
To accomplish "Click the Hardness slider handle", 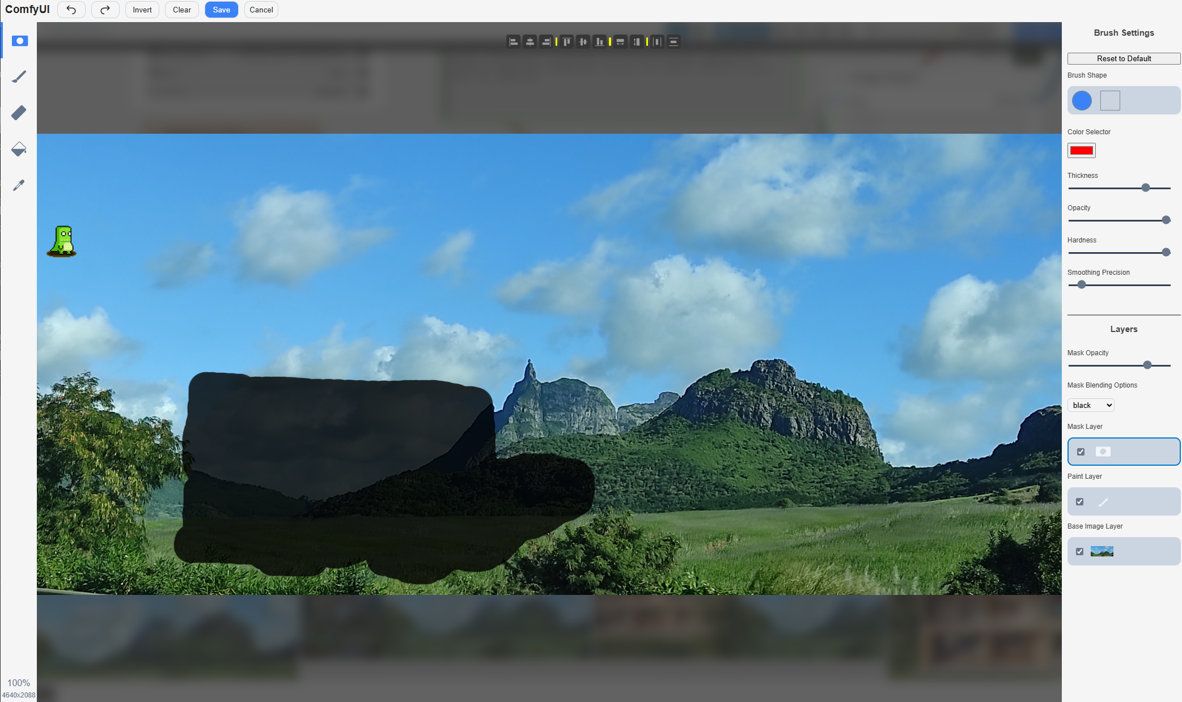I will pyautogui.click(x=1166, y=252).
